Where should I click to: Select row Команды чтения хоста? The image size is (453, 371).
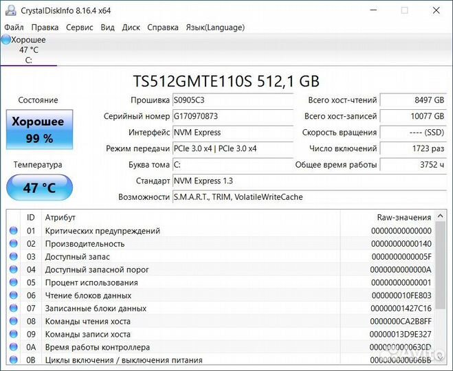(x=220, y=322)
